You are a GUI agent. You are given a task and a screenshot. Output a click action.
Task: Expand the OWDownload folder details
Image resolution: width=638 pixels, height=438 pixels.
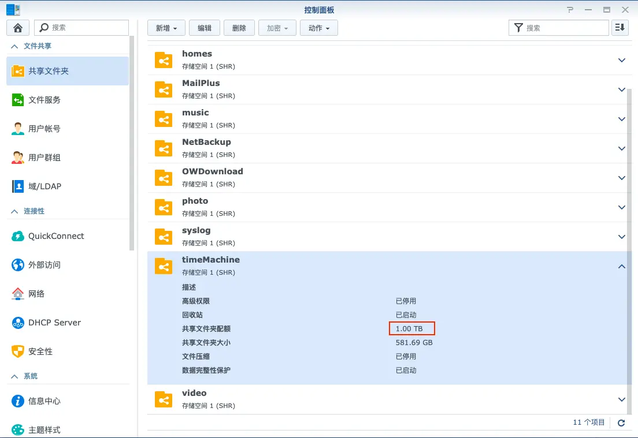click(x=622, y=178)
